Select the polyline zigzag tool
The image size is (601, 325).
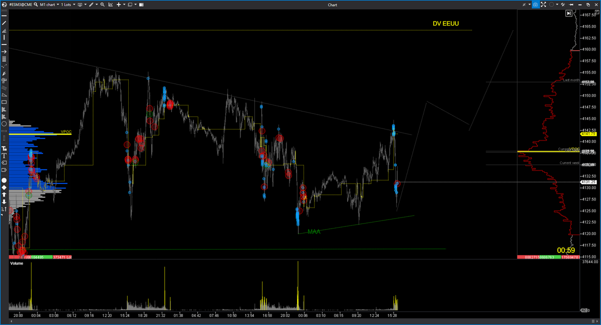4,66
